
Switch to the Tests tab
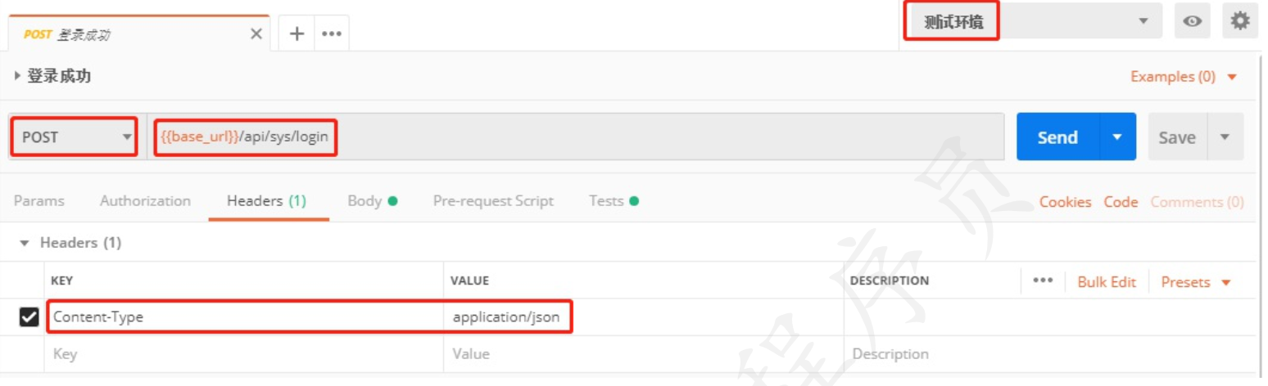pyautogui.click(x=614, y=200)
